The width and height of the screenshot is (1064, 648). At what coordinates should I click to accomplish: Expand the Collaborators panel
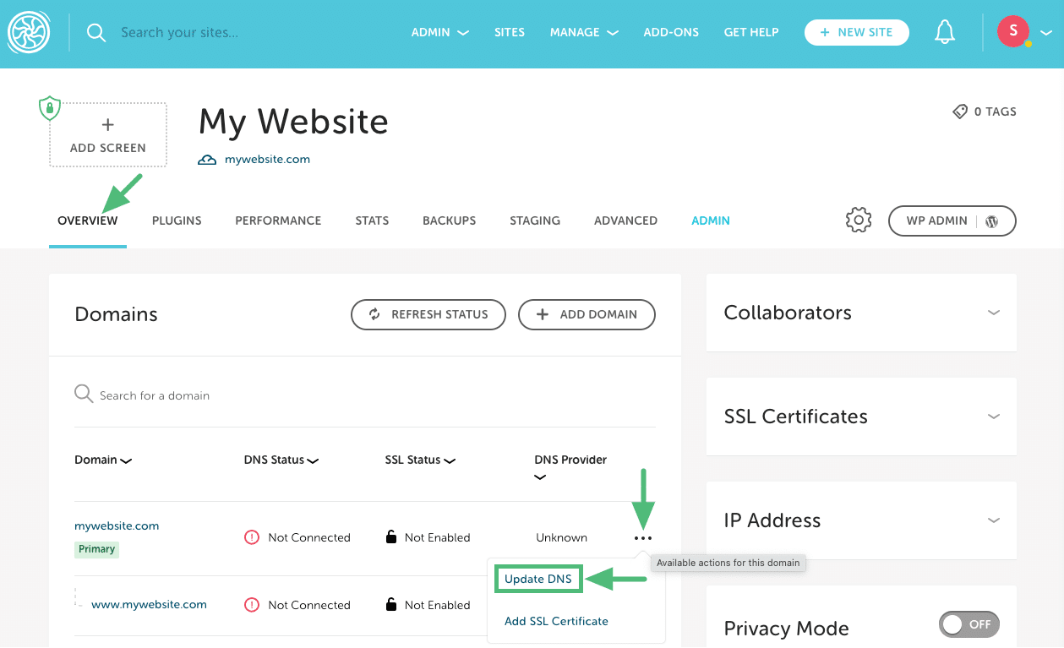coord(994,312)
